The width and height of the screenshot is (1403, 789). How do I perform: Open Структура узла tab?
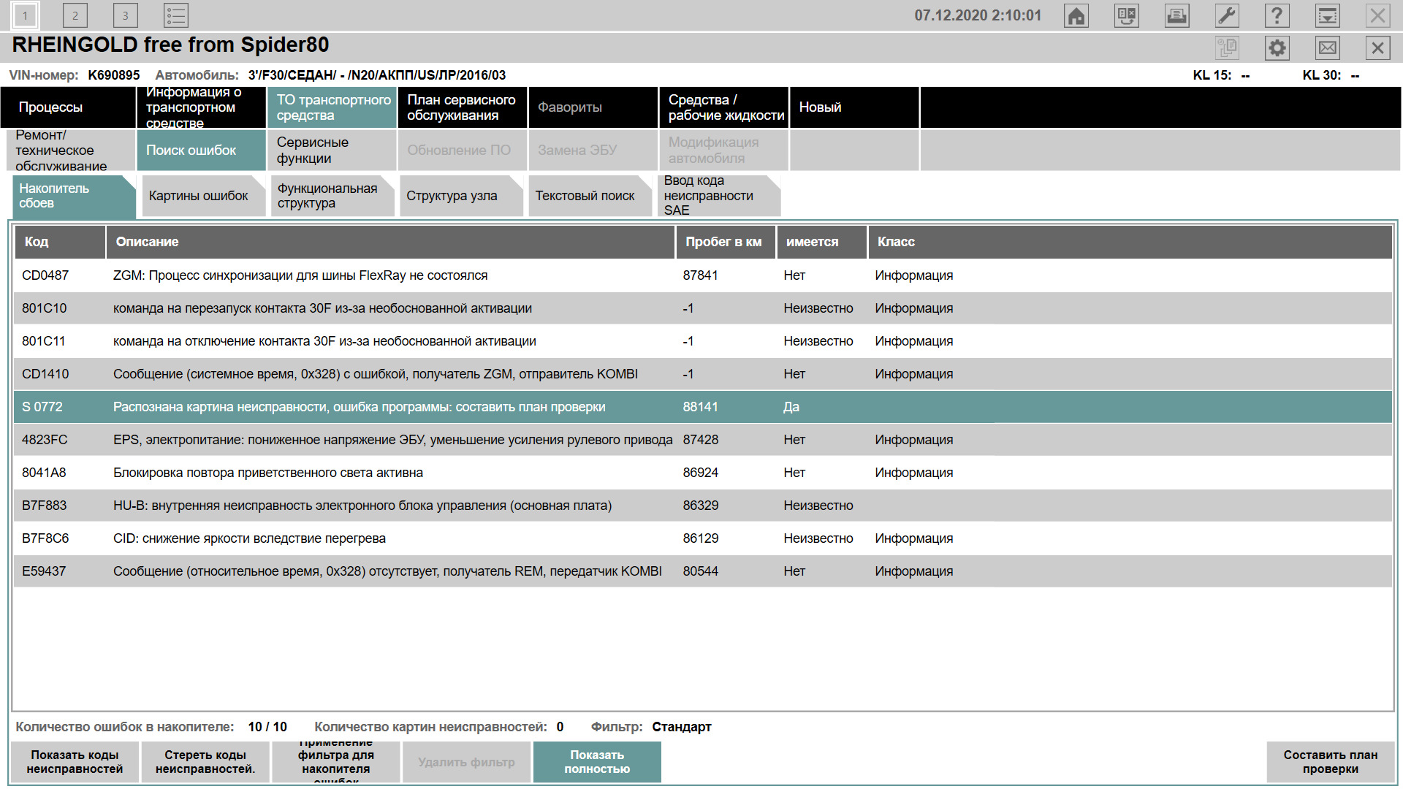click(x=461, y=196)
